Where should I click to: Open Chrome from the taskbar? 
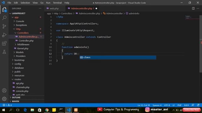point(47,110)
